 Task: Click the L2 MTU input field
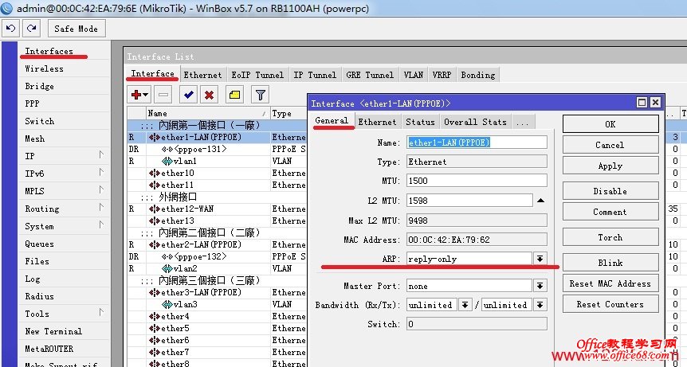469,201
